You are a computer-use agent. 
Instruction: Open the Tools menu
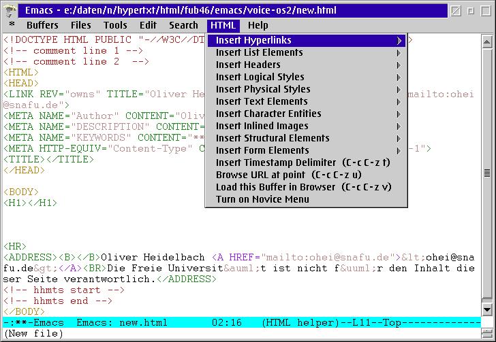(115, 25)
